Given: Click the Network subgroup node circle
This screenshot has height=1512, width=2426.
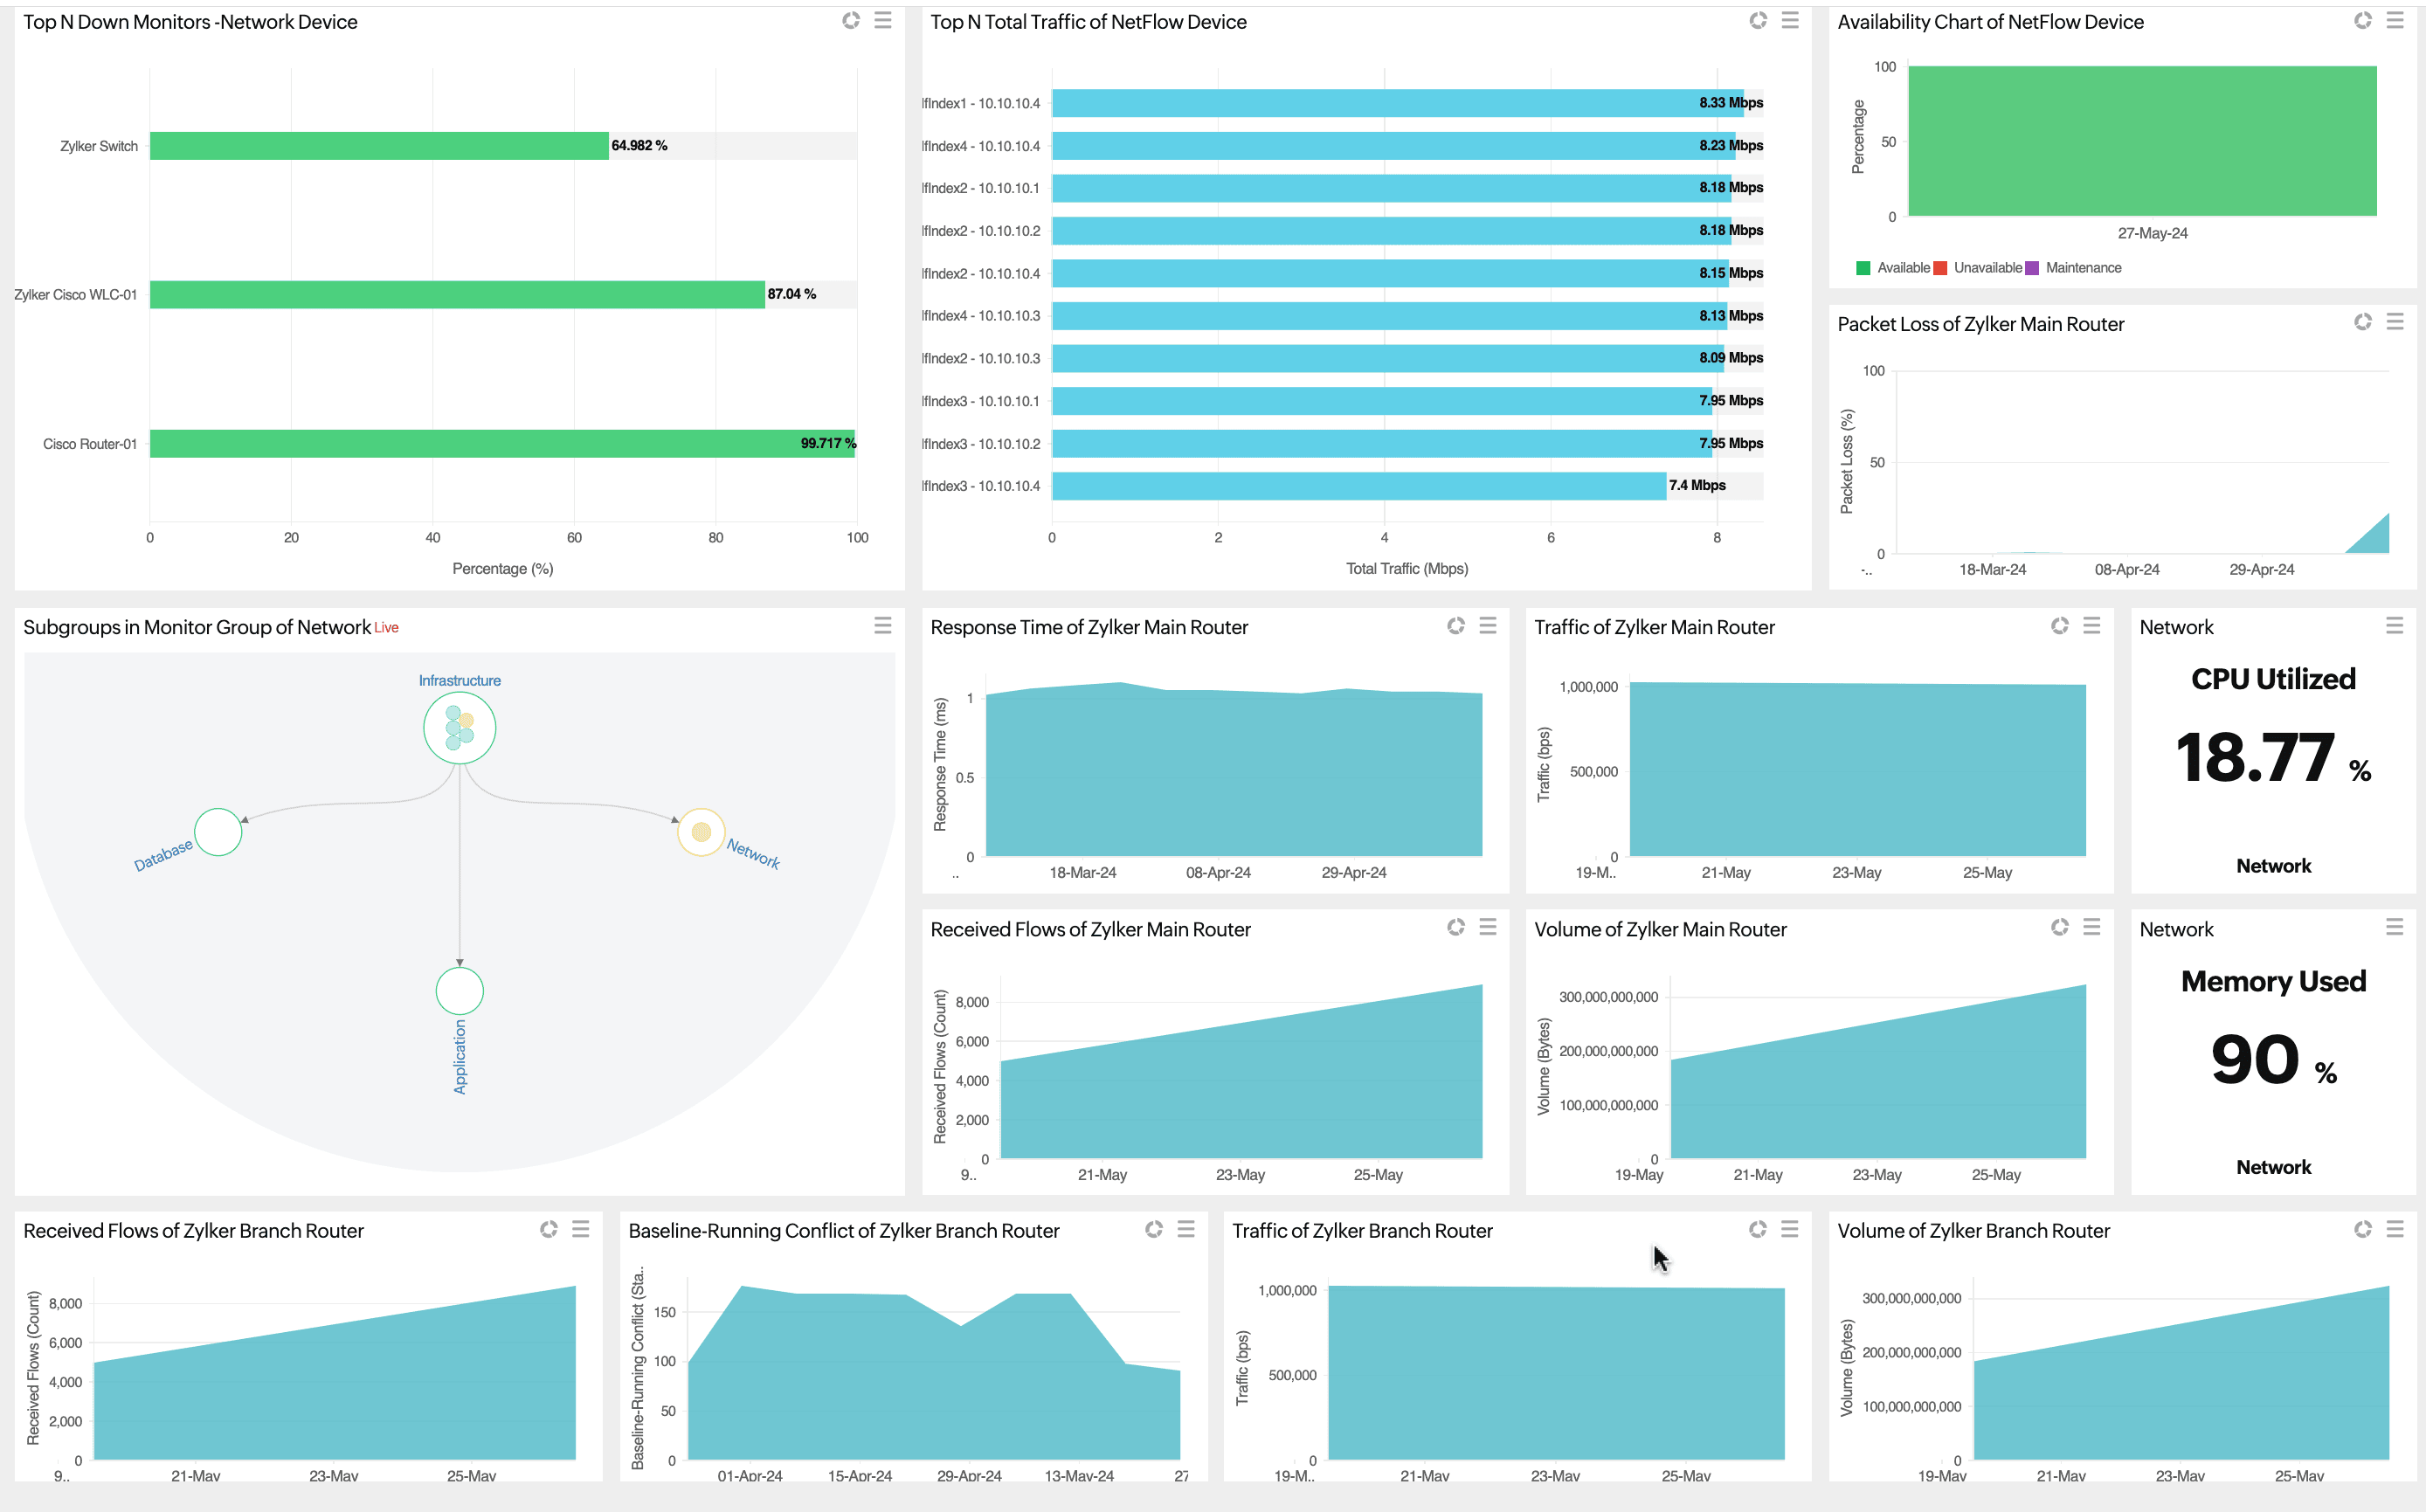Looking at the screenshot, I should [x=701, y=832].
